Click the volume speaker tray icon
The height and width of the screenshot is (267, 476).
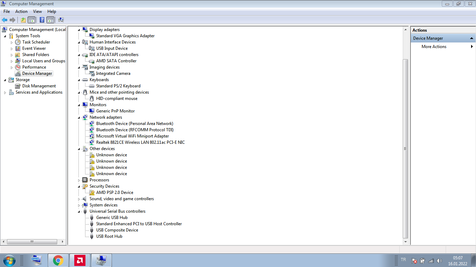[x=439, y=261]
